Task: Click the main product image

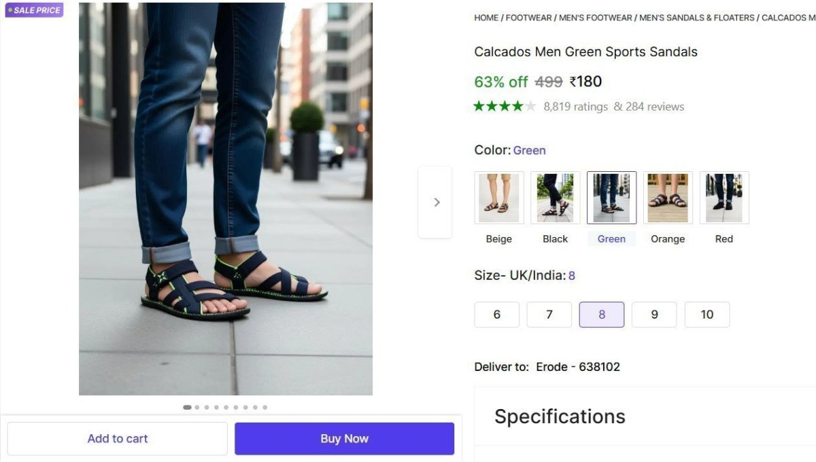Action: click(x=226, y=198)
